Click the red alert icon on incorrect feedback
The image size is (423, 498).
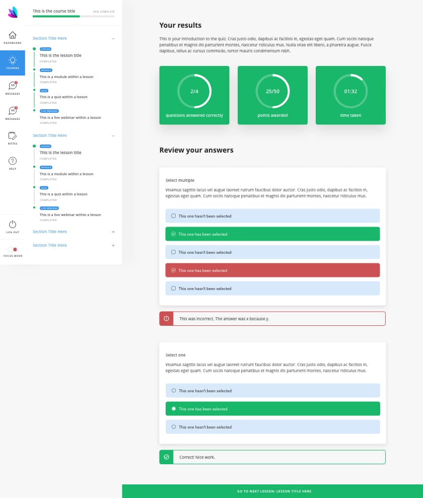pyautogui.click(x=166, y=319)
